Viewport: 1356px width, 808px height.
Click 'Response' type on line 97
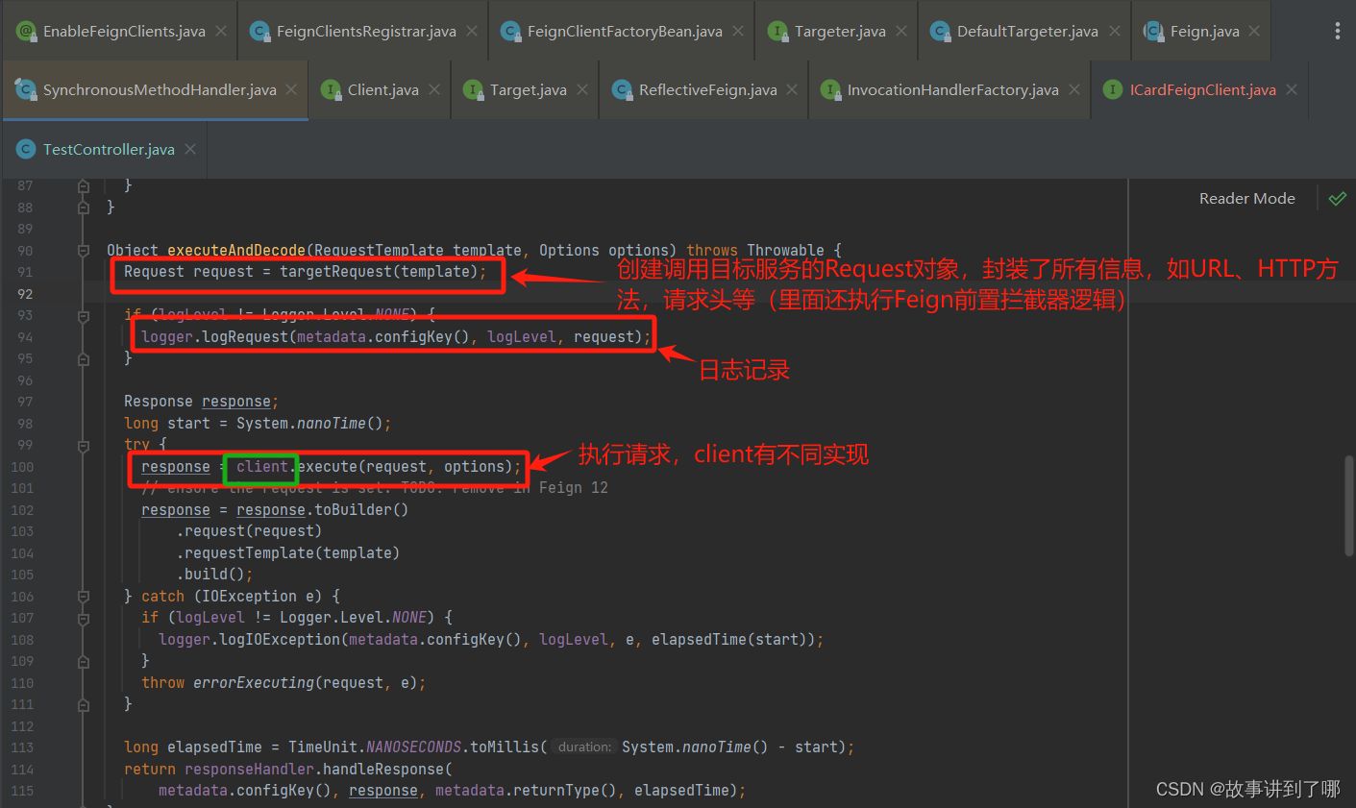tap(159, 402)
